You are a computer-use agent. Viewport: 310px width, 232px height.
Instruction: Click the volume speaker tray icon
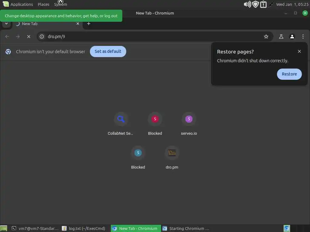tap(247, 4)
